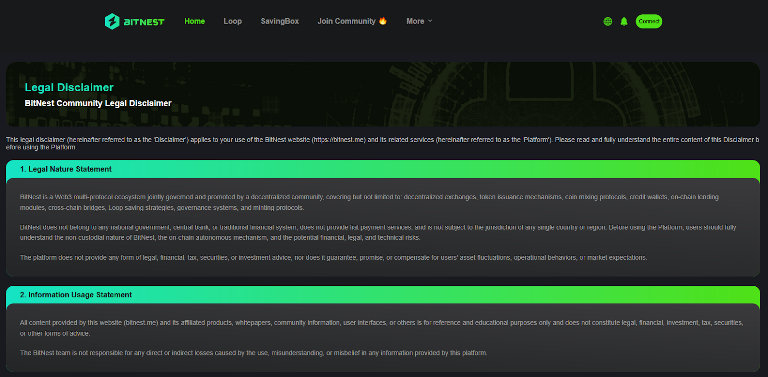The height and width of the screenshot is (377, 768).
Task: Click the paragraph starting 'All content provided'
Action: [x=382, y=328]
